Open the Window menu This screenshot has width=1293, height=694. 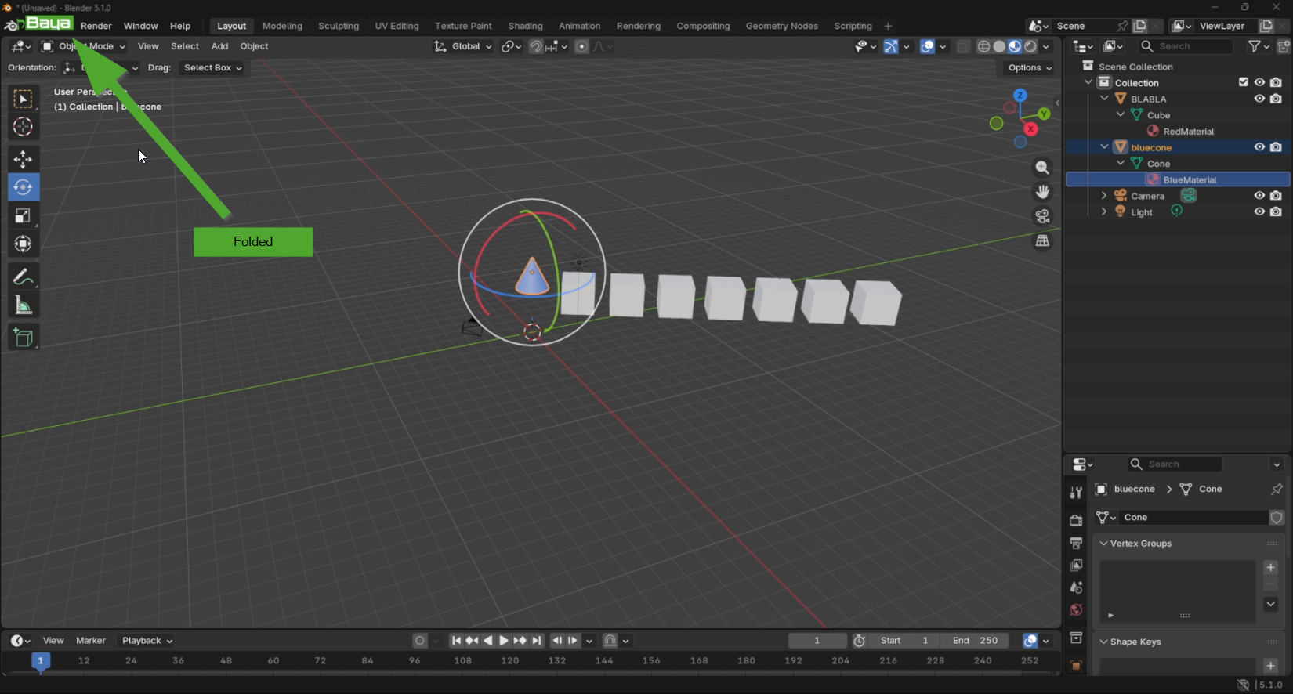(x=141, y=26)
